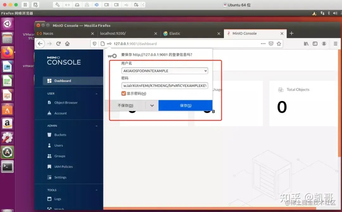Open Firefox hamburger menu
342x212 pixels.
click(335, 44)
